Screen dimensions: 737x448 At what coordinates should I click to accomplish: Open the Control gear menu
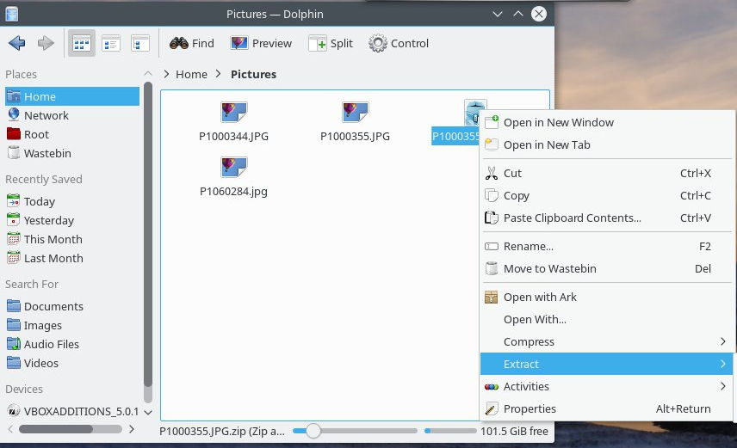pyautogui.click(x=399, y=43)
